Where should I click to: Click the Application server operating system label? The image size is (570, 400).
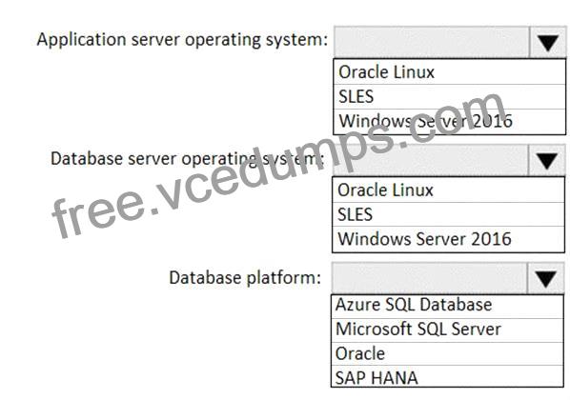(182, 40)
